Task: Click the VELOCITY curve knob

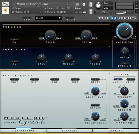Action: click(124, 91)
